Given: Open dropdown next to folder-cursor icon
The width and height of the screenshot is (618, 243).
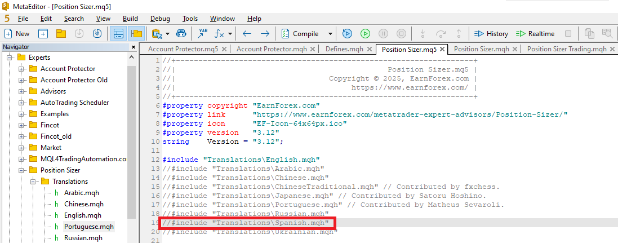Looking at the screenshot, I should pos(167,33).
